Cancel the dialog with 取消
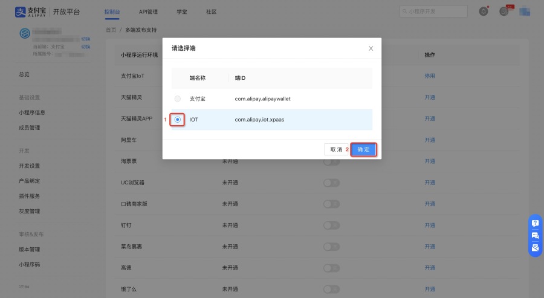Viewport: 544px width, 298px height. (x=336, y=149)
